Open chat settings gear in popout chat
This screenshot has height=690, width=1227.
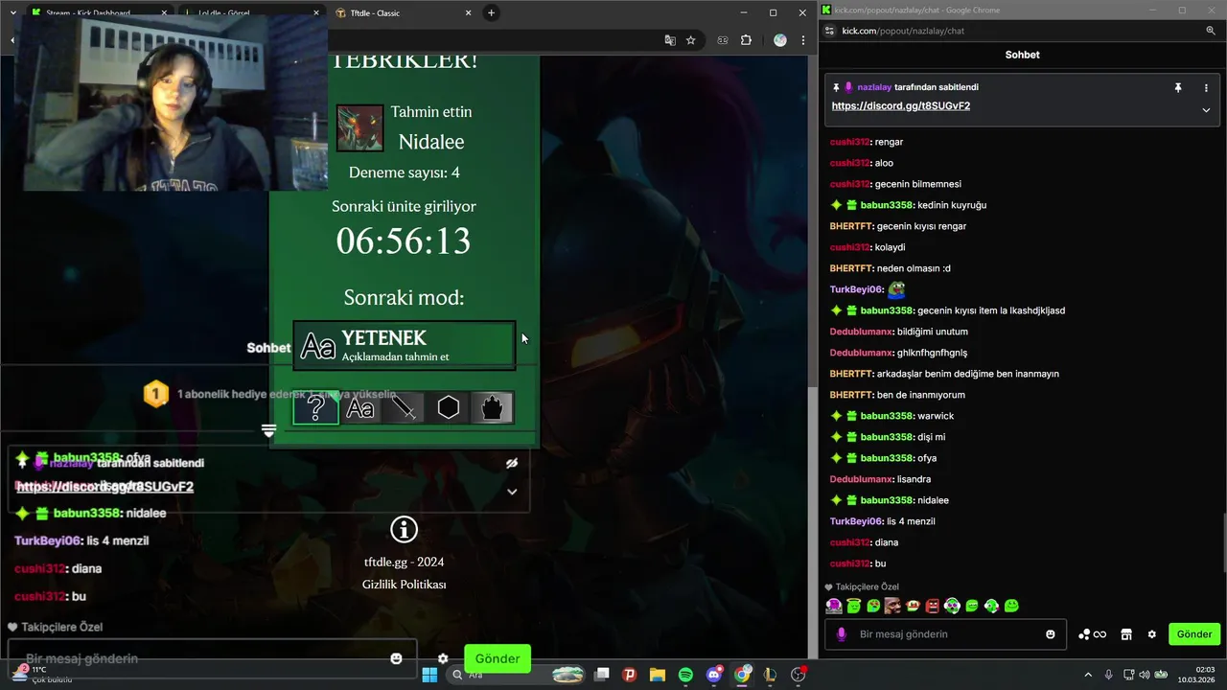pyautogui.click(x=1152, y=634)
